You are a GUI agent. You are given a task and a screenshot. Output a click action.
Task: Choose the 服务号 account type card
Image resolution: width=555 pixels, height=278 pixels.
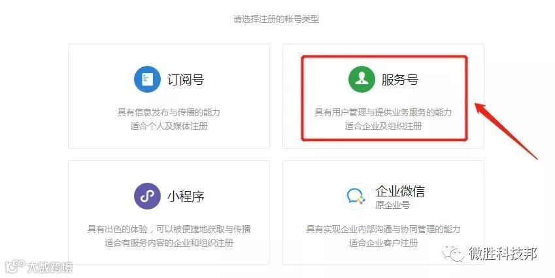[x=383, y=96]
